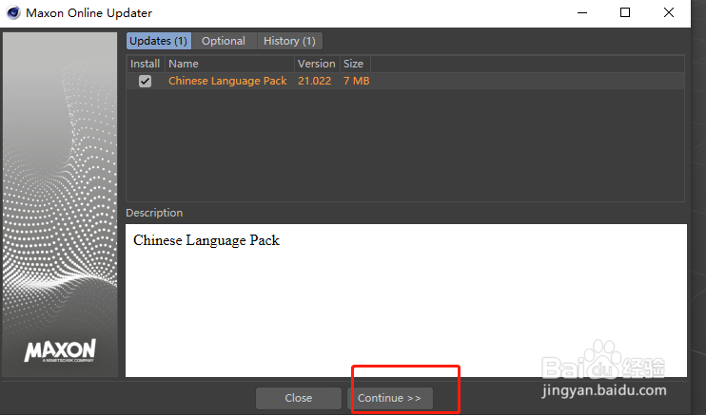Close the updater window with X
Viewport: 706px width, 415px height.
669,12
